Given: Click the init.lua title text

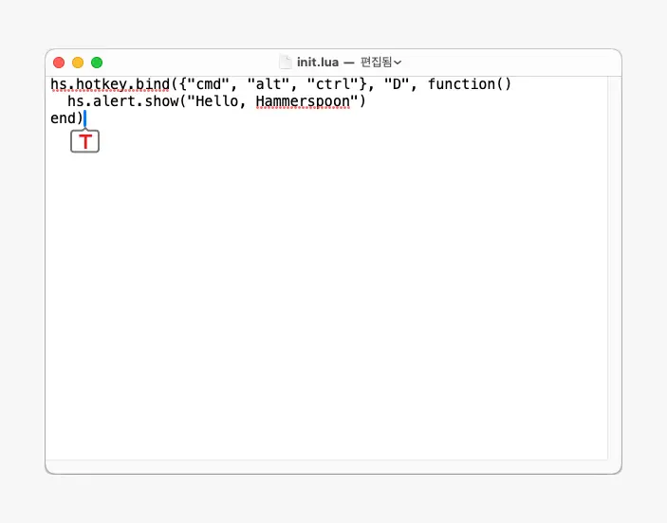Looking at the screenshot, I should [x=316, y=62].
